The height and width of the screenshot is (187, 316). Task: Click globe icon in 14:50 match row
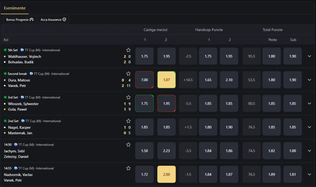[16, 144]
